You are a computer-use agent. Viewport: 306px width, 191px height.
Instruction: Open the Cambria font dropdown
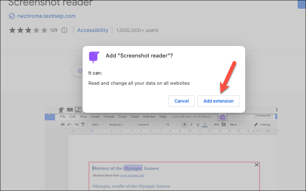point(148,124)
